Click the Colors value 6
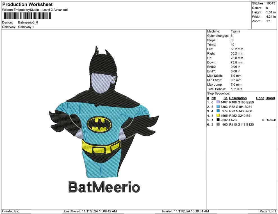Screen dimensions: 278x214 pos(267,8)
